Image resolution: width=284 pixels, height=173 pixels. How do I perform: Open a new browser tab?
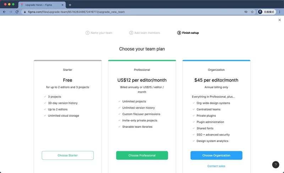pos(70,5)
